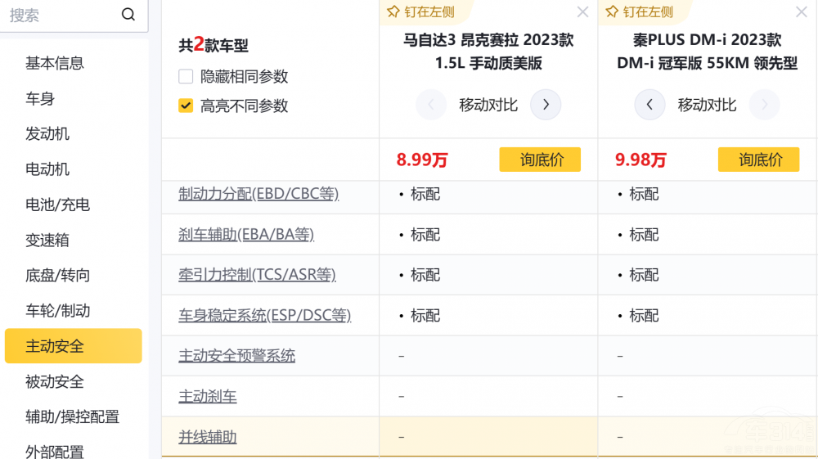Move Mazda 3 column right with arrow
This screenshot has width=818, height=459.
pyautogui.click(x=546, y=105)
